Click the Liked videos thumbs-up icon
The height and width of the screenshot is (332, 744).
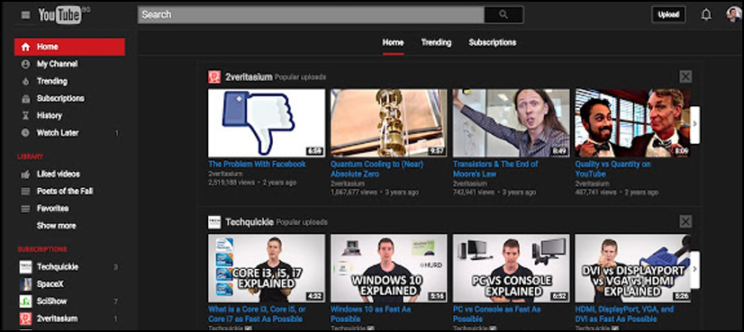pyautogui.click(x=25, y=175)
